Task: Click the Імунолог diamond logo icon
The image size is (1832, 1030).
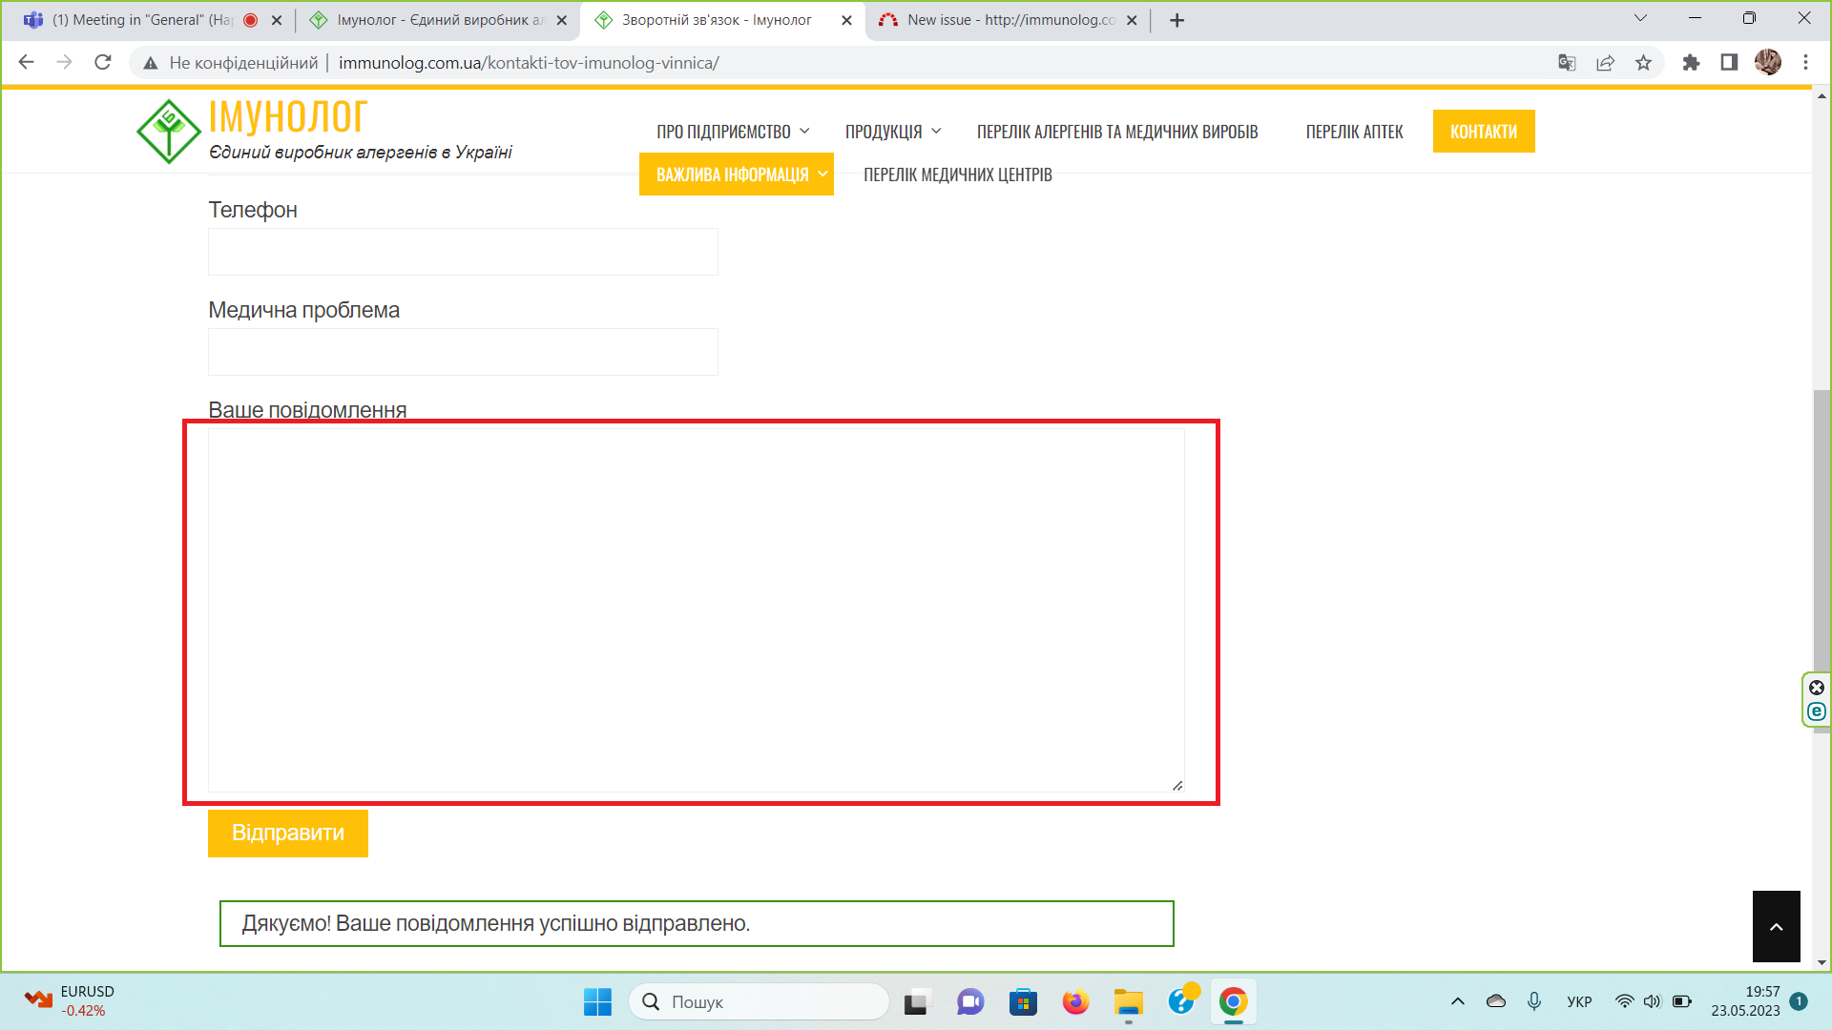Action: pyautogui.click(x=169, y=132)
